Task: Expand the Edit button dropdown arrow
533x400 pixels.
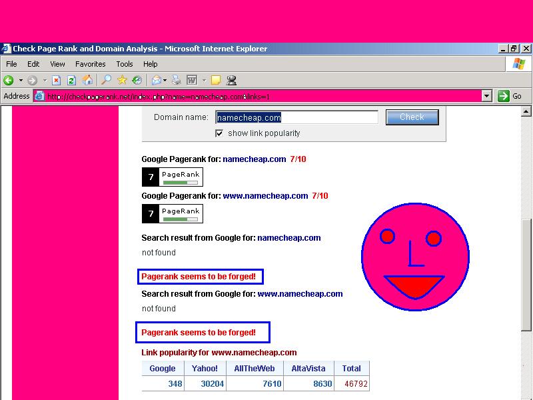Action: point(205,81)
